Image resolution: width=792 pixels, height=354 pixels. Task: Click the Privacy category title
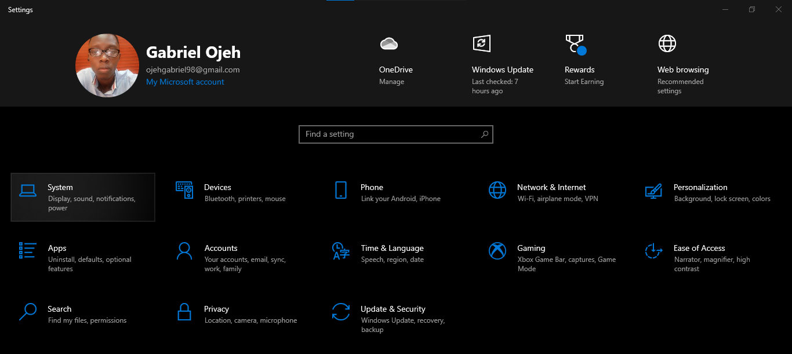(x=217, y=309)
